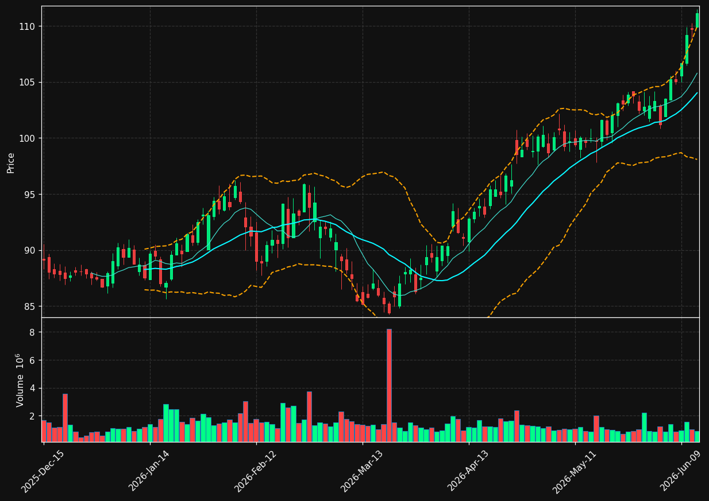Click the 85 price axis label
Viewport: 709px width, 501px height.
(x=30, y=306)
